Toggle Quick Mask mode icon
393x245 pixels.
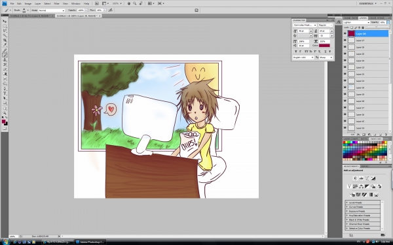coord(5,129)
